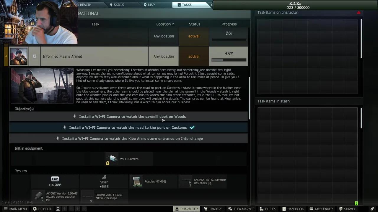
Task: Click the "Roubles (47 430)" reward text
Action: 155,181
